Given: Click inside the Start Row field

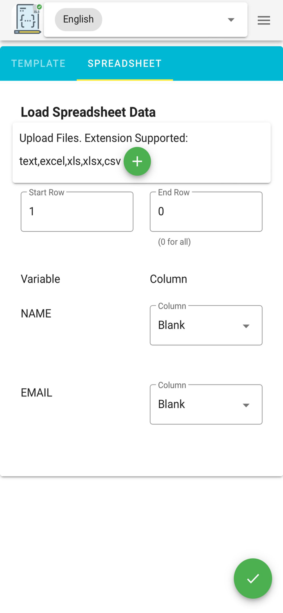Looking at the screenshot, I should click(77, 211).
